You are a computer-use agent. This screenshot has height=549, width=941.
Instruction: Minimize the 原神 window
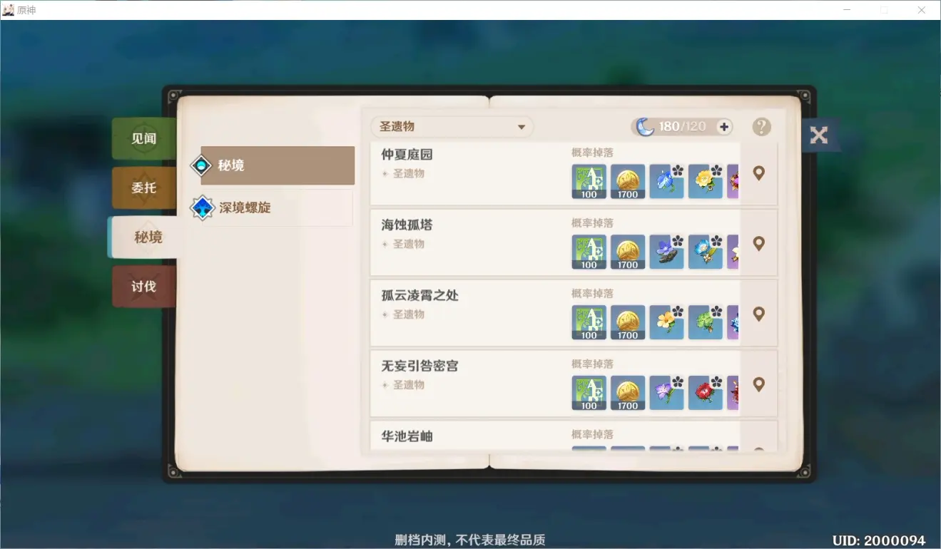[847, 10]
